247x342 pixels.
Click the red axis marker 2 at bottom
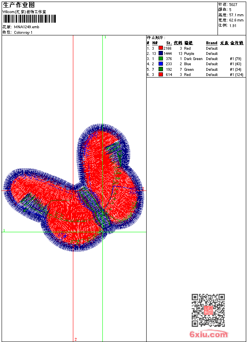[x=76, y=339]
